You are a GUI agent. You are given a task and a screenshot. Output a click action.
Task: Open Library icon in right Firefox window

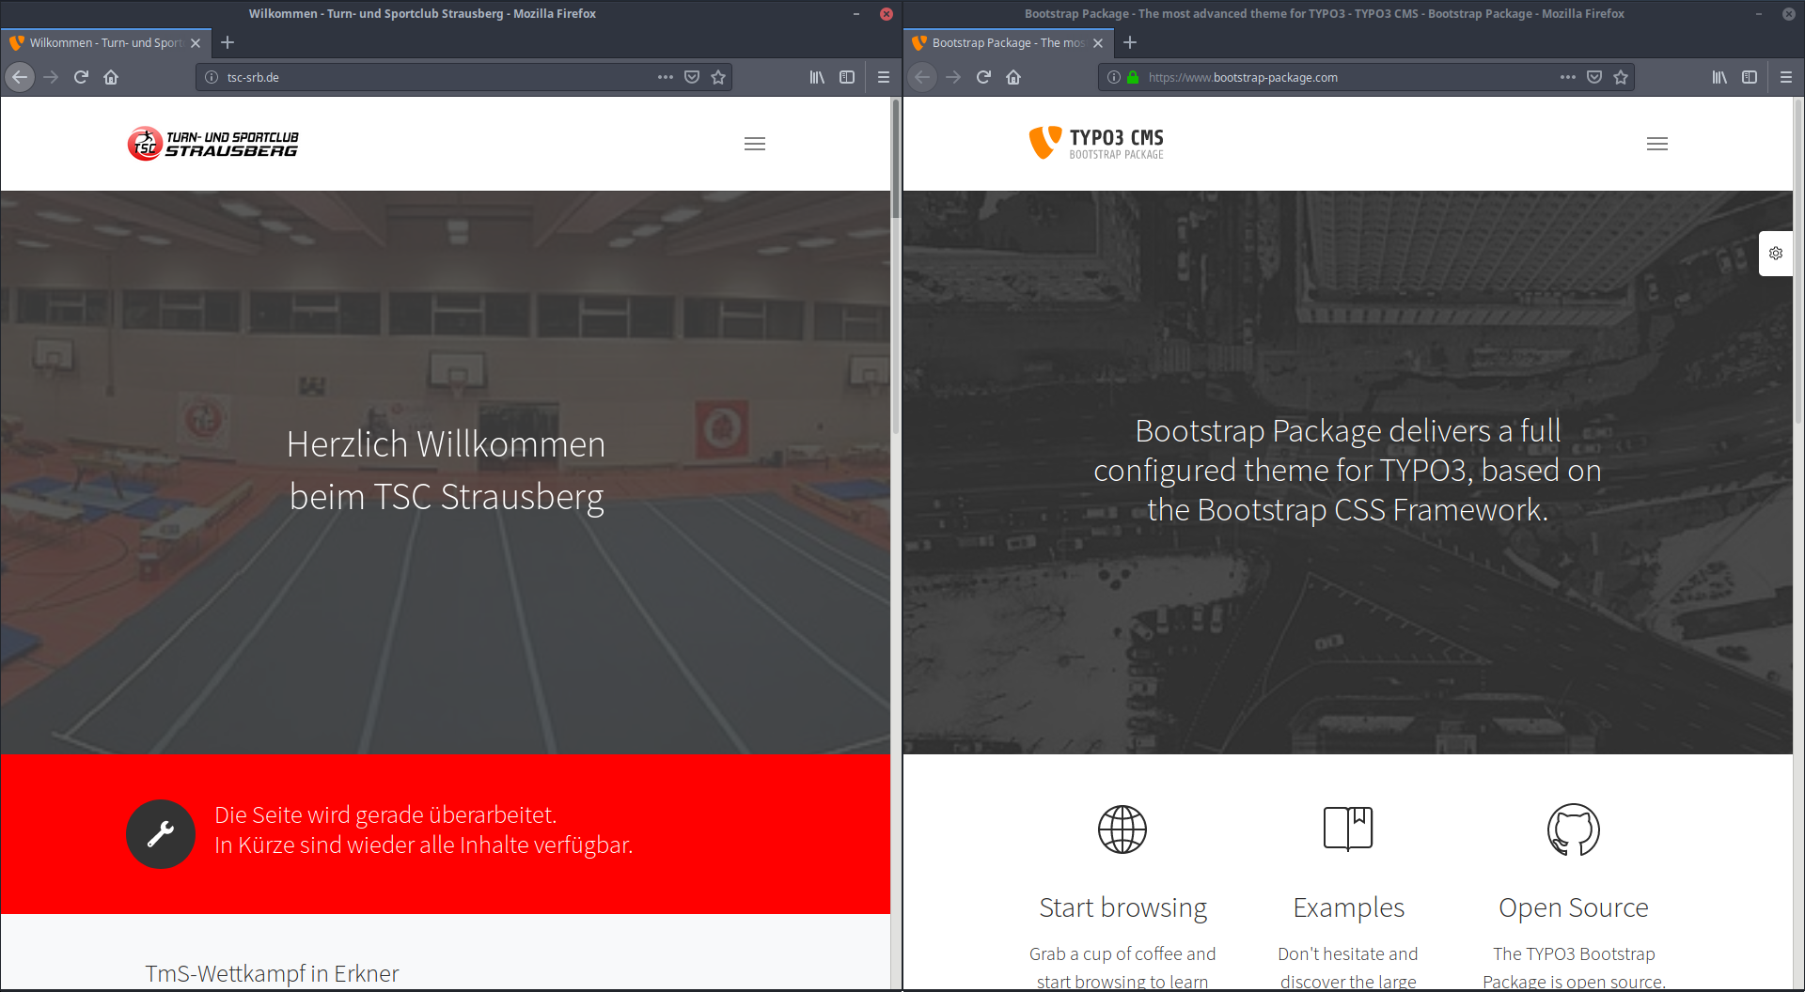pyautogui.click(x=1719, y=77)
